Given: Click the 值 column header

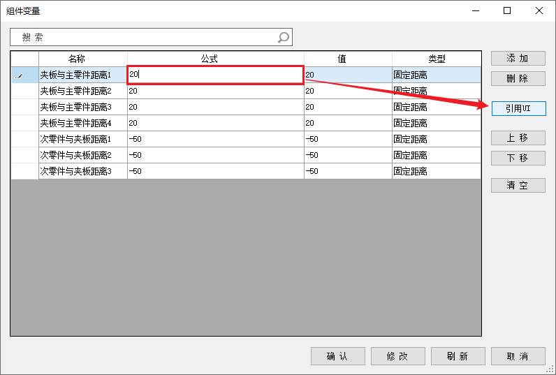Looking at the screenshot, I should [349, 59].
